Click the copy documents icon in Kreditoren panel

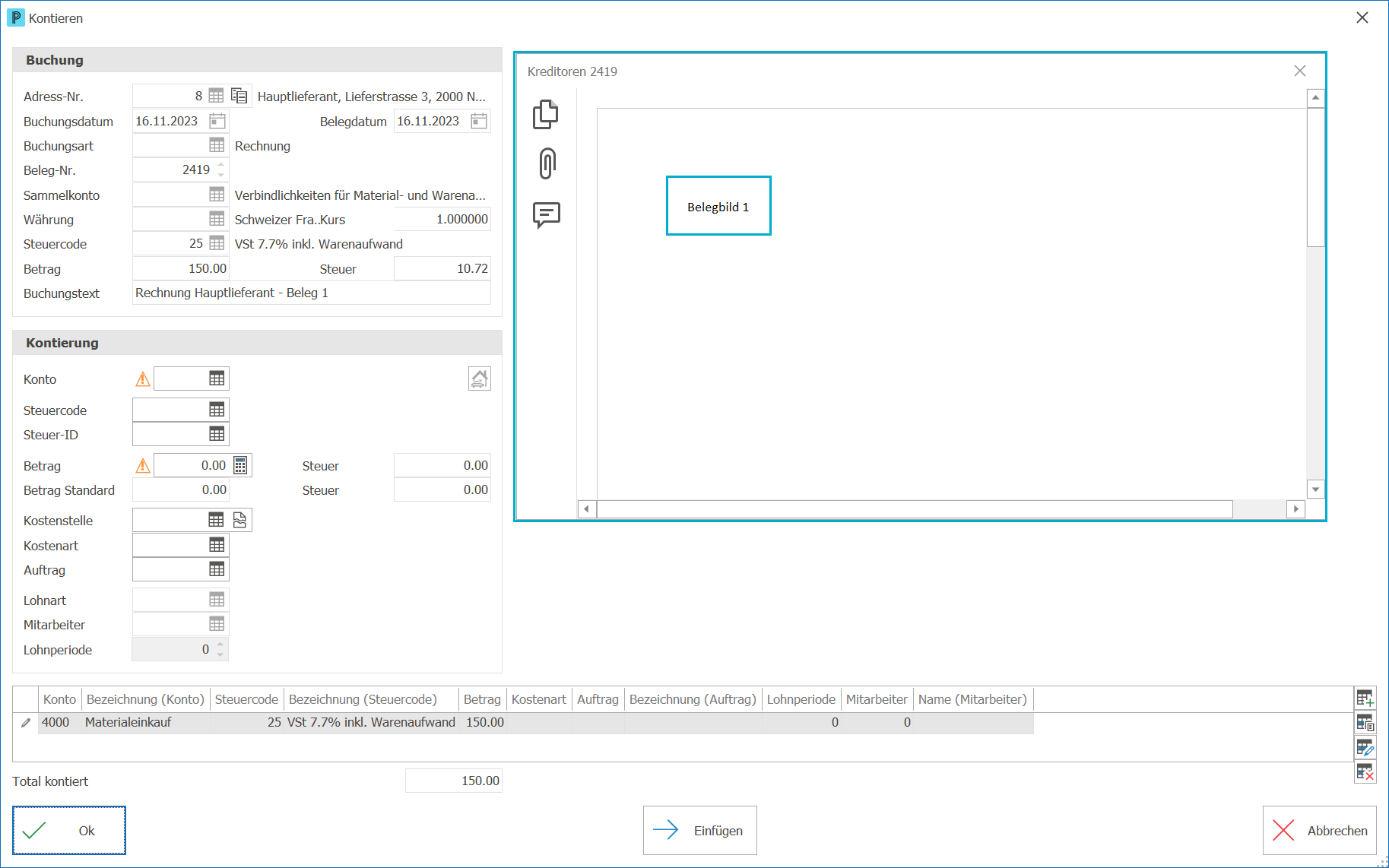[x=546, y=114]
